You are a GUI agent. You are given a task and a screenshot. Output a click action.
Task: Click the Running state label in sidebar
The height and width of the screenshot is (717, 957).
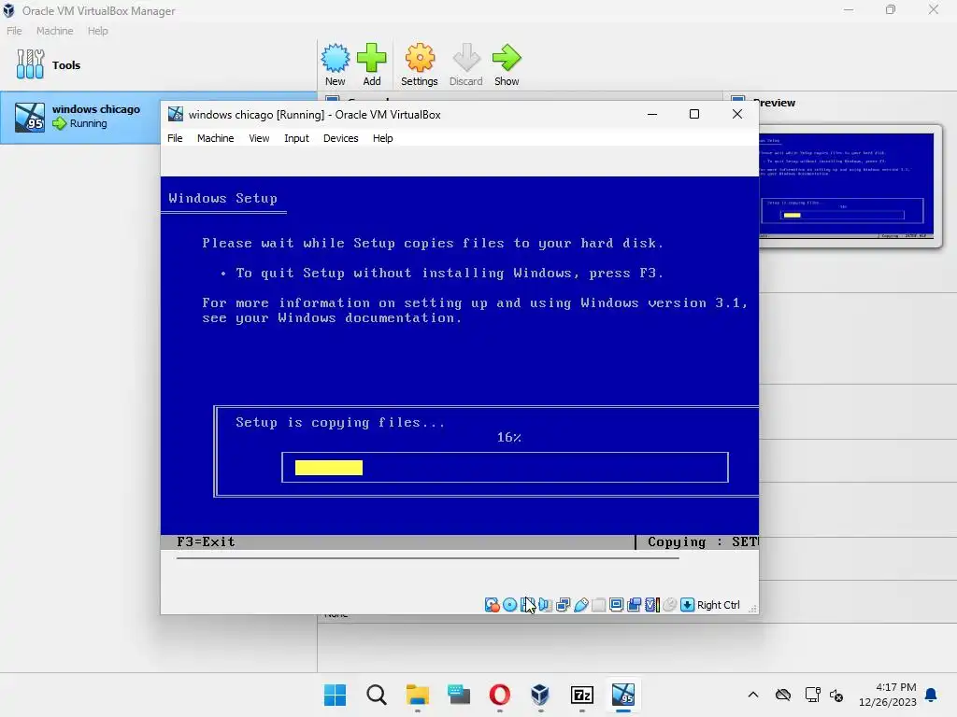point(89,124)
